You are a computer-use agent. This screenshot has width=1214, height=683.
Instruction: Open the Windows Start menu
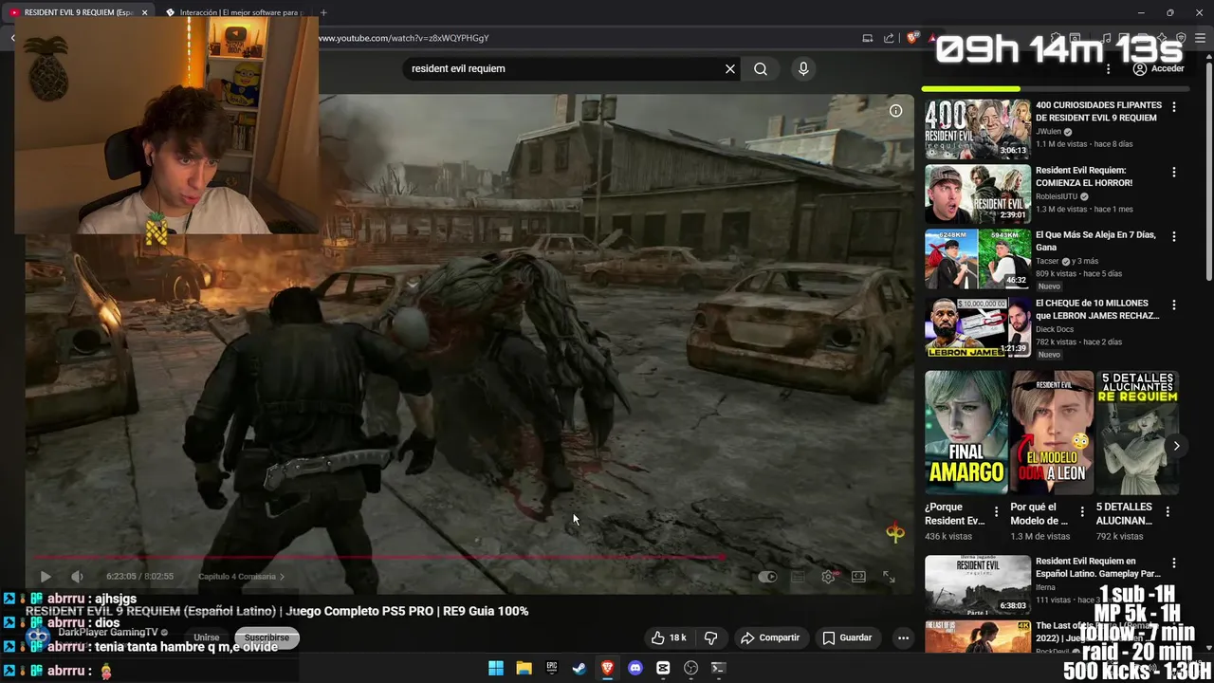click(x=496, y=668)
